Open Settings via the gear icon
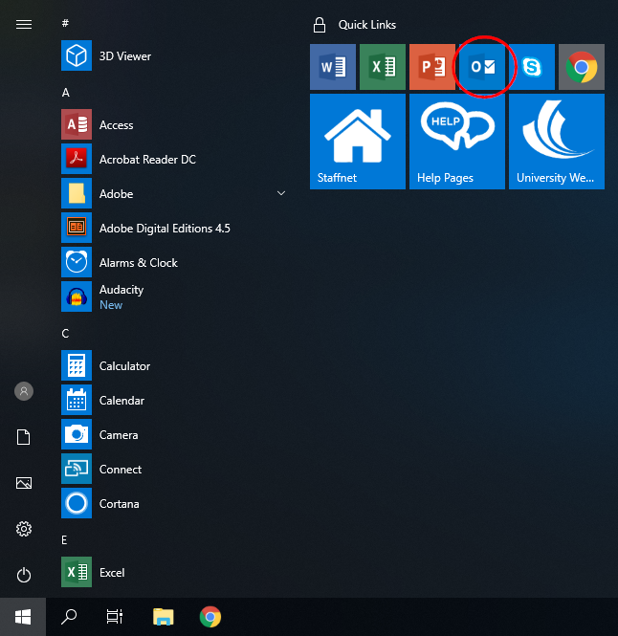This screenshot has width=618, height=636. click(x=24, y=529)
